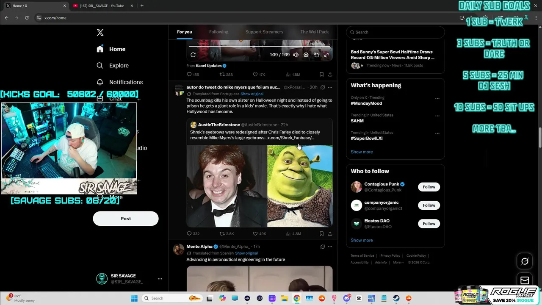Open the More footer link dropdown
The width and height of the screenshot is (542, 305).
click(x=398, y=262)
